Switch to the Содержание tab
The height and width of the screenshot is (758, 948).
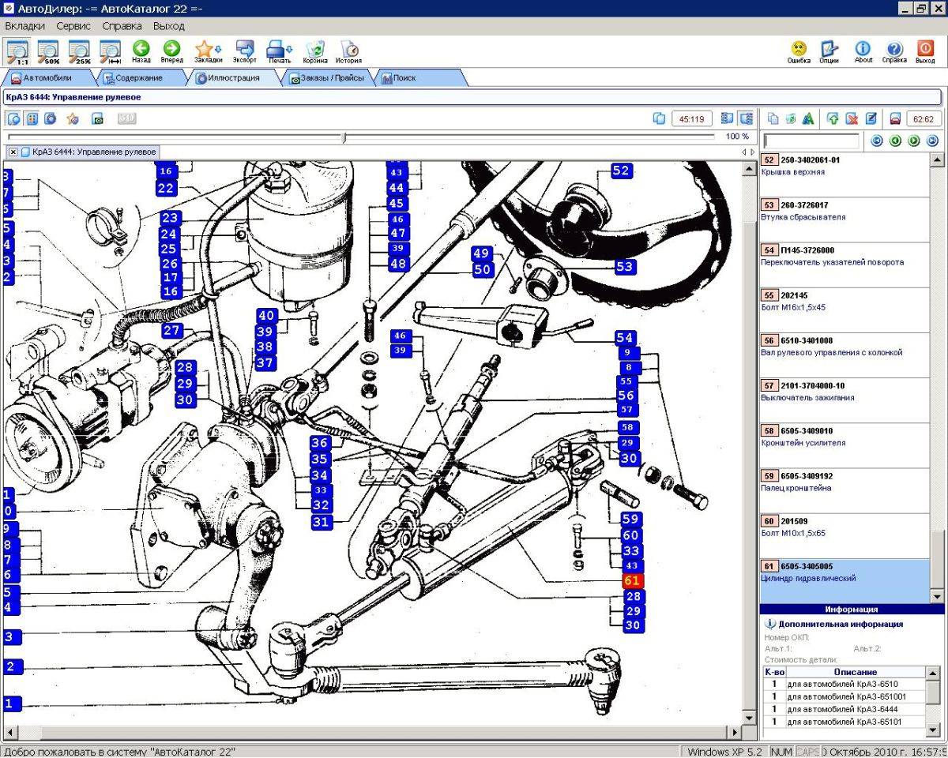[x=138, y=78]
